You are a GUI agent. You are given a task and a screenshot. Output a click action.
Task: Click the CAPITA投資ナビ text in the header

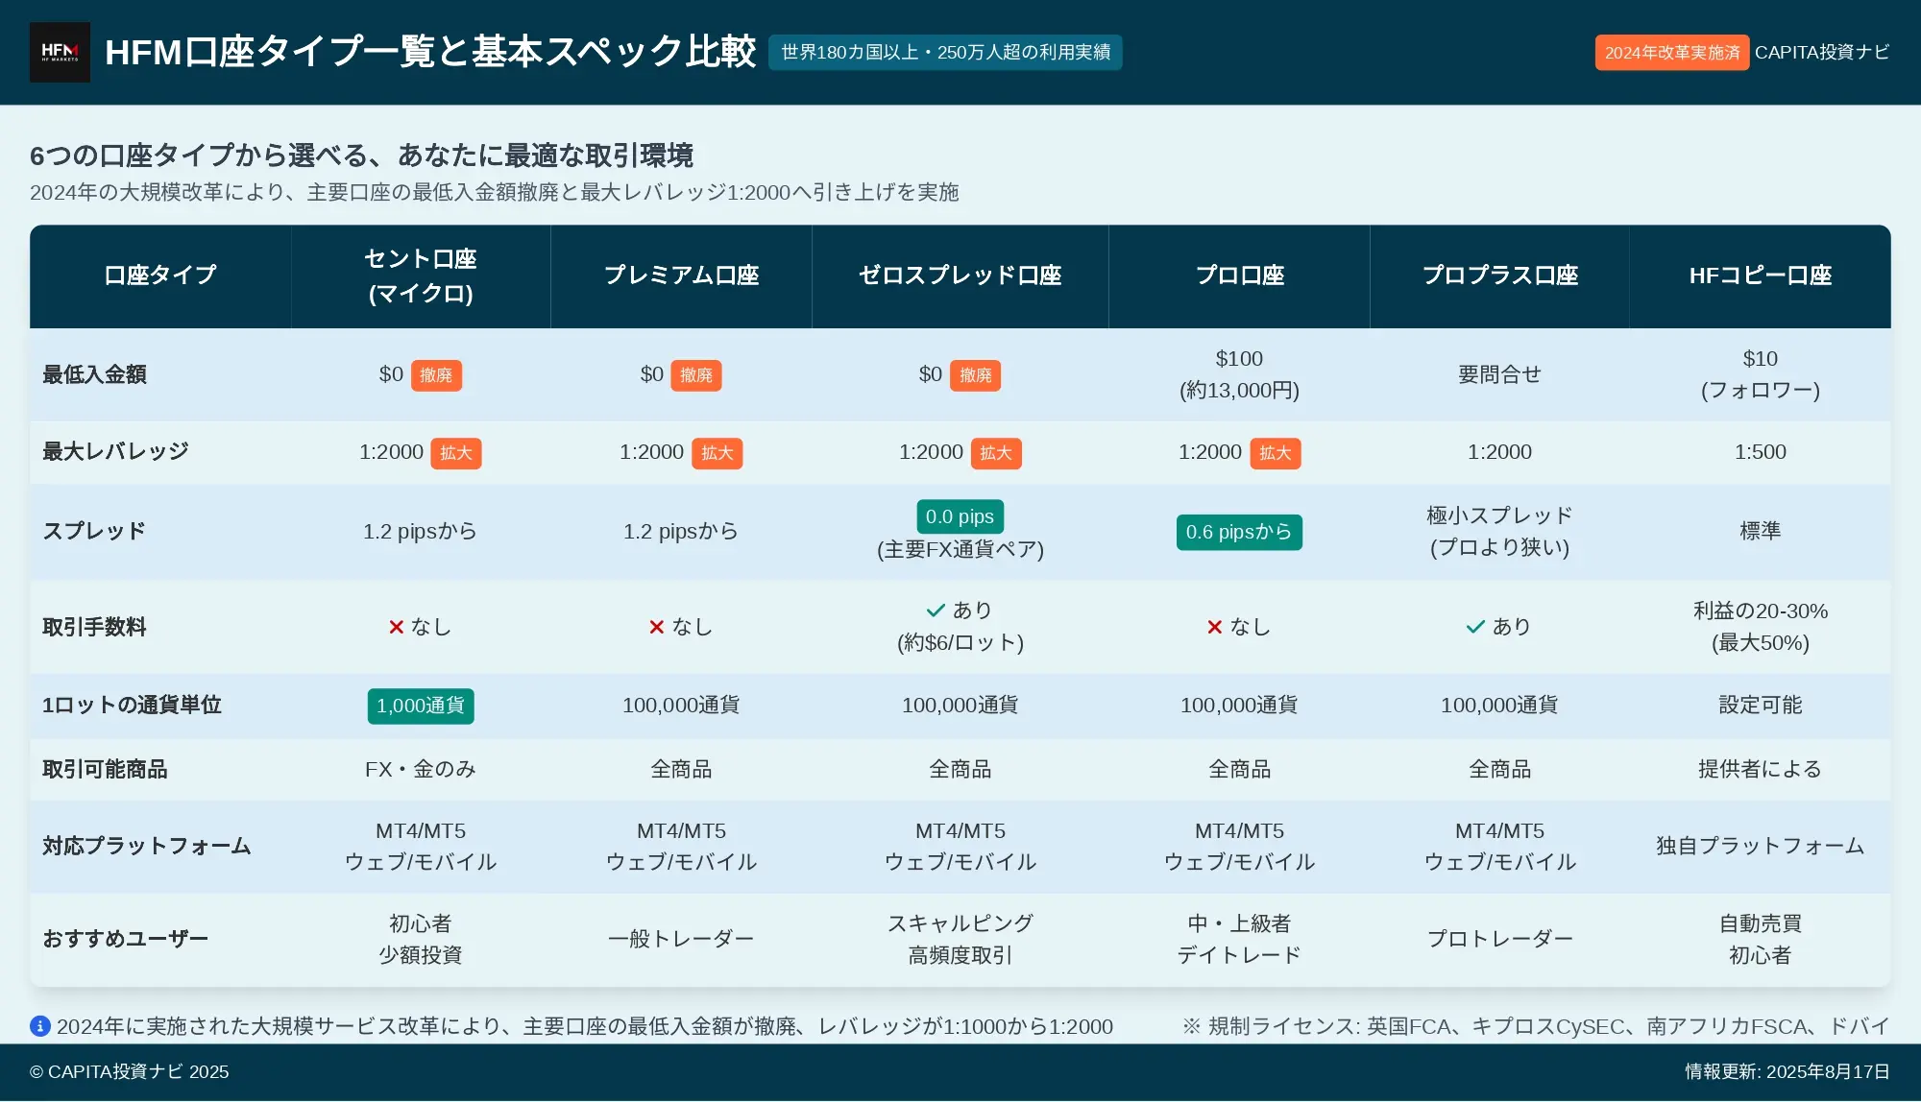click(1822, 52)
